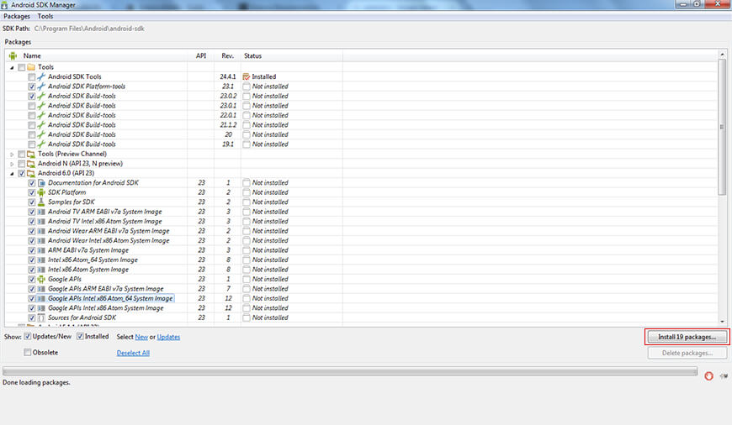732x425 pixels.
Task: Click revision value 24.4.1
Action: [x=228, y=77]
